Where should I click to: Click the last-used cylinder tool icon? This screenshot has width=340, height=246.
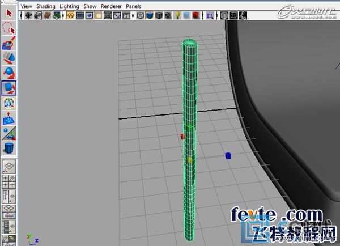pyautogui.click(x=9, y=148)
